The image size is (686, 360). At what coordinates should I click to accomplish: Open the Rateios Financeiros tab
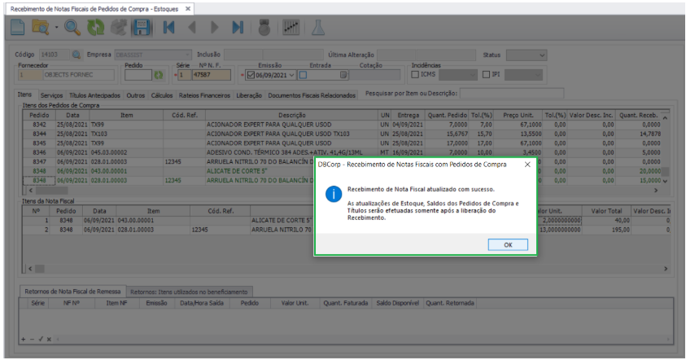point(203,95)
